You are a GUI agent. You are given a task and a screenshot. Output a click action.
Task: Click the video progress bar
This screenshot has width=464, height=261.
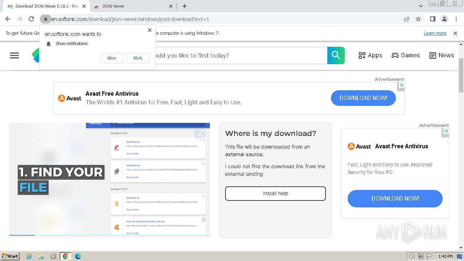[109, 236]
